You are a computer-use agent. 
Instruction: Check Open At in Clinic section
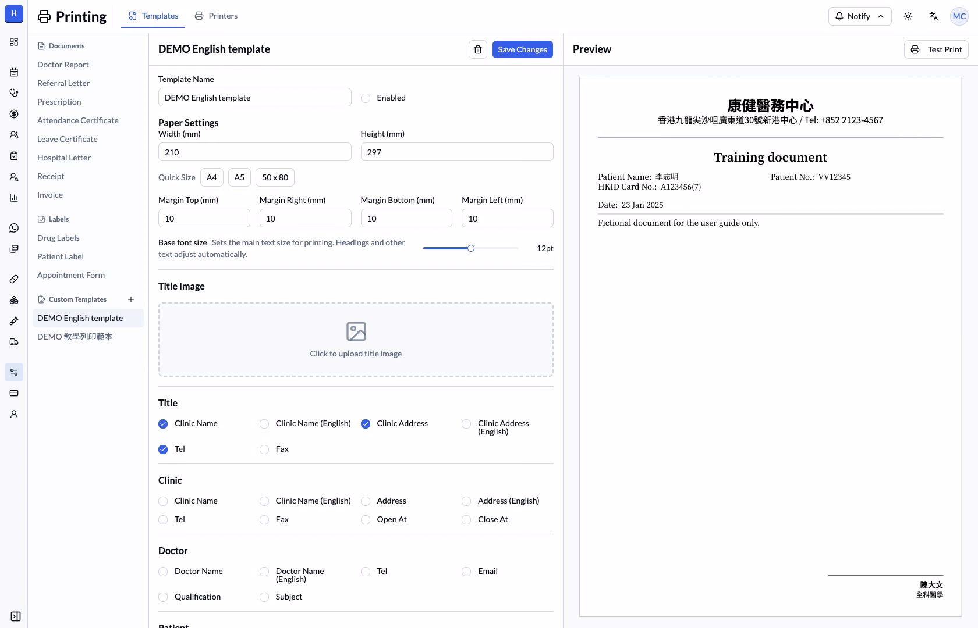[366, 520]
